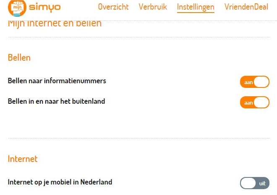Screen dimensions: 277x195
Task: Click the Bellen in en naar het buitenland label
Action: [56, 101]
